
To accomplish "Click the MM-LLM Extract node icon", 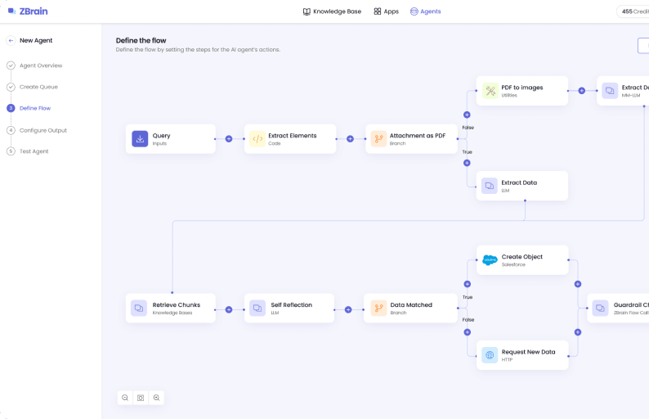I will 610,91.
